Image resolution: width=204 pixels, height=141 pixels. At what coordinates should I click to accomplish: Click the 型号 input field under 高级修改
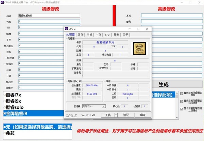coord(172,21)
